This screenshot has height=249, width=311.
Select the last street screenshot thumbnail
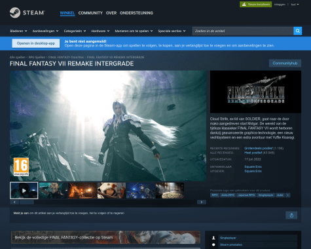tap(170, 191)
